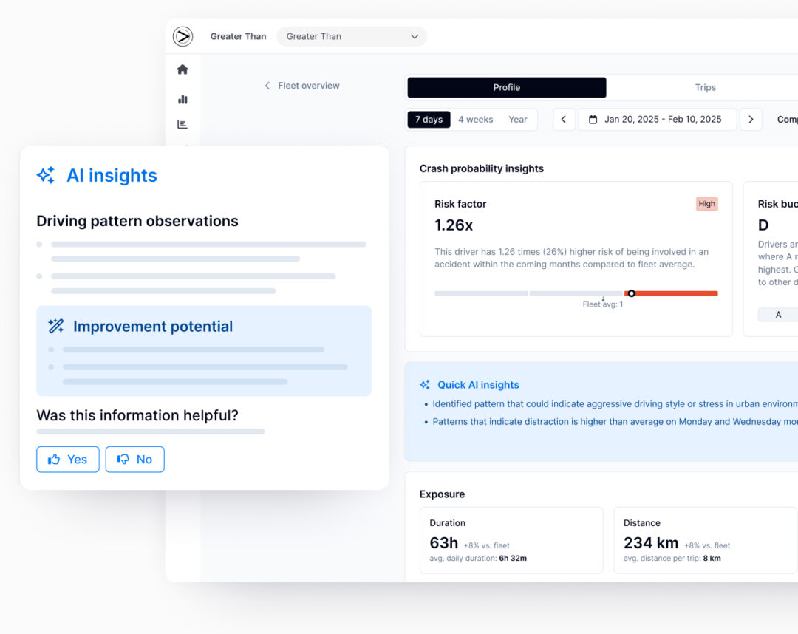Advance to the next date range with the chevron
Image resolution: width=798 pixels, height=634 pixels.
pyautogui.click(x=751, y=119)
